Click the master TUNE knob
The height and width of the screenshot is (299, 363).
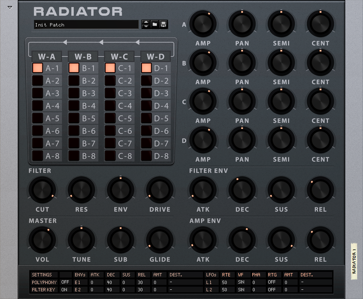81,240
